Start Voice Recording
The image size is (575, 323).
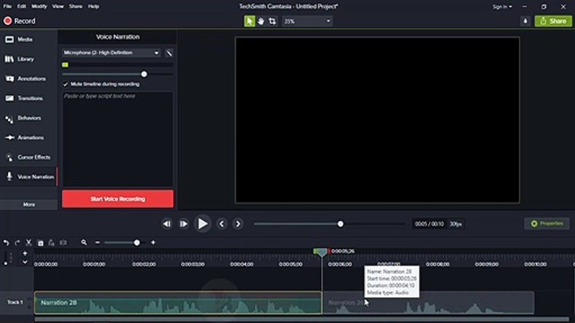click(x=118, y=199)
